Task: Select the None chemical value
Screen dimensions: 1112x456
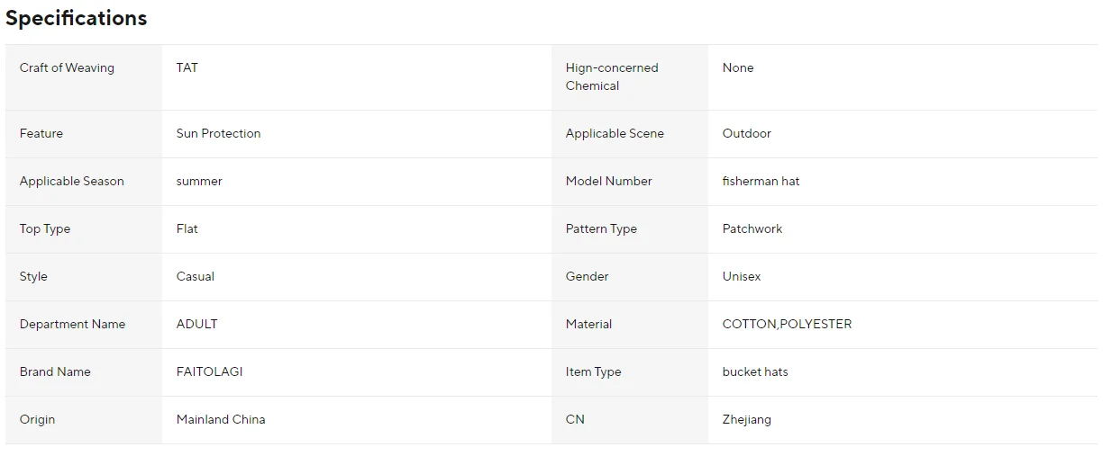Action: 738,68
